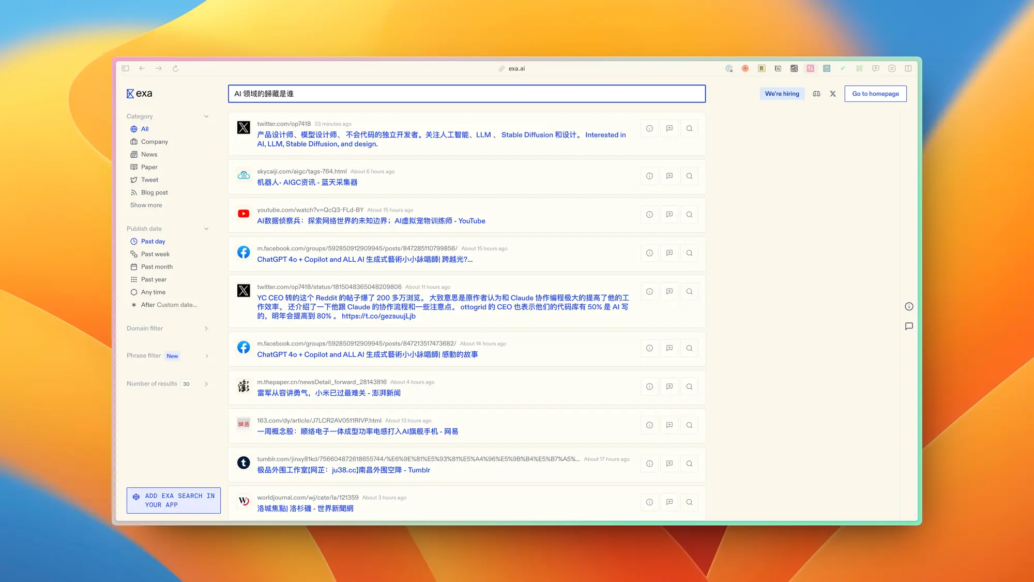Open the We're hiring link
Screen dimensions: 1034x582
(x=782, y=94)
